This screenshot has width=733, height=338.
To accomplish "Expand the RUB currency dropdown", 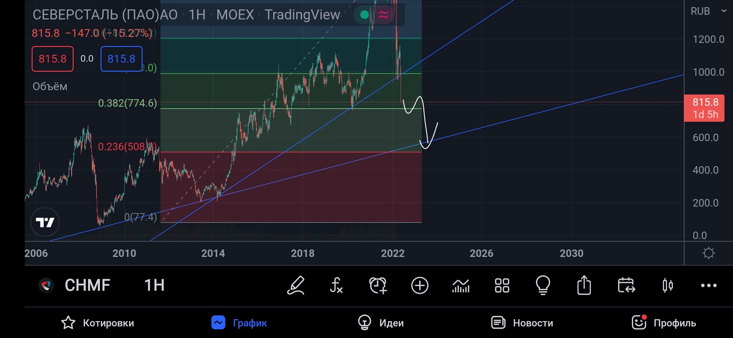I will (x=709, y=11).
